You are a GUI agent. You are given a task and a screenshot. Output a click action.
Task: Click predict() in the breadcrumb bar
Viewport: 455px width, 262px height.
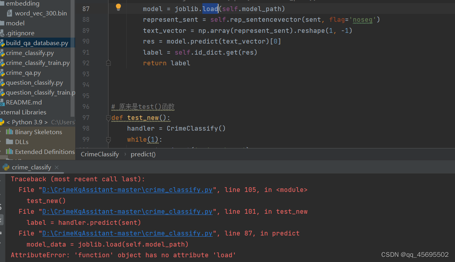click(143, 154)
